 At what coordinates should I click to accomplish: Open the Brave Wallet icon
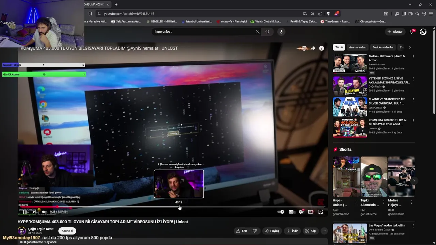[410, 14]
